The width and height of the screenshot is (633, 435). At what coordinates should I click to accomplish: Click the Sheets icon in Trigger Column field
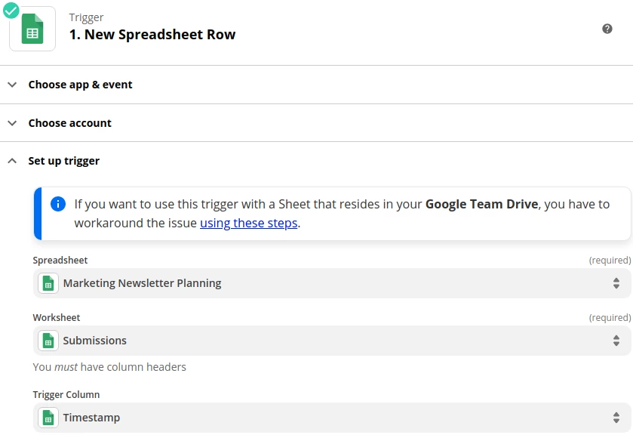click(x=48, y=418)
